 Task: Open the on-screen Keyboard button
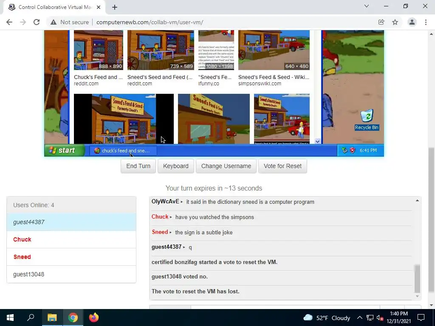175,166
